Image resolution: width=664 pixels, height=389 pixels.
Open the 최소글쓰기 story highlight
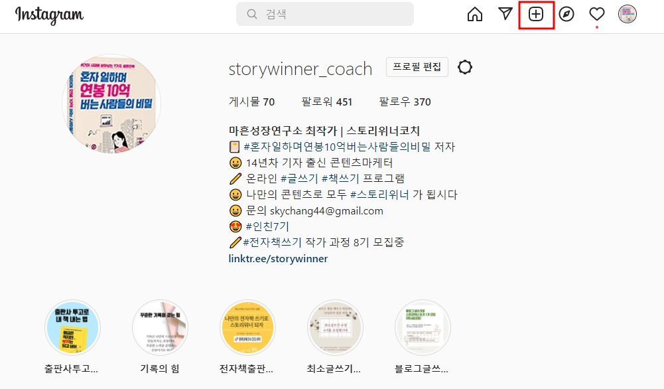click(x=335, y=327)
